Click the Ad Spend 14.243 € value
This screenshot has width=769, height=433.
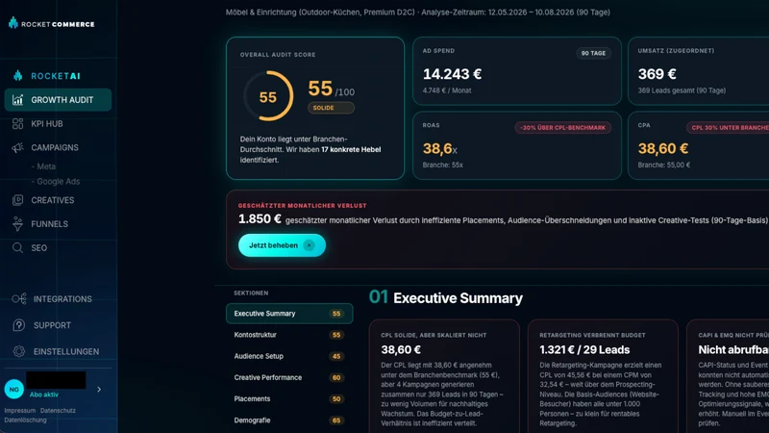[x=452, y=74]
